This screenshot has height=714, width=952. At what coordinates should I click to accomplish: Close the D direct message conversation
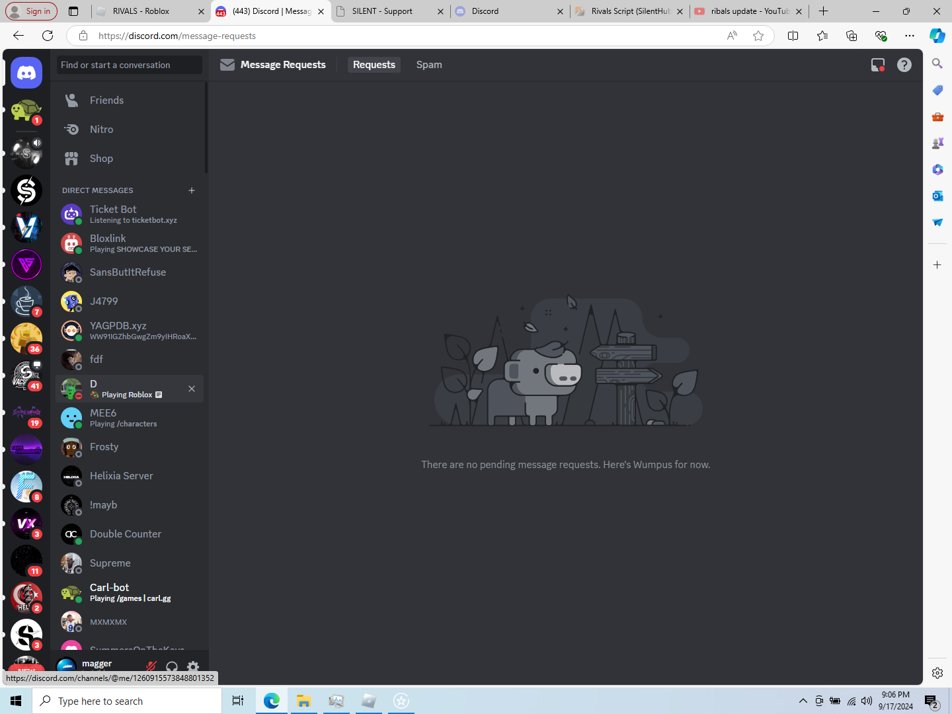tap(192, 389)
